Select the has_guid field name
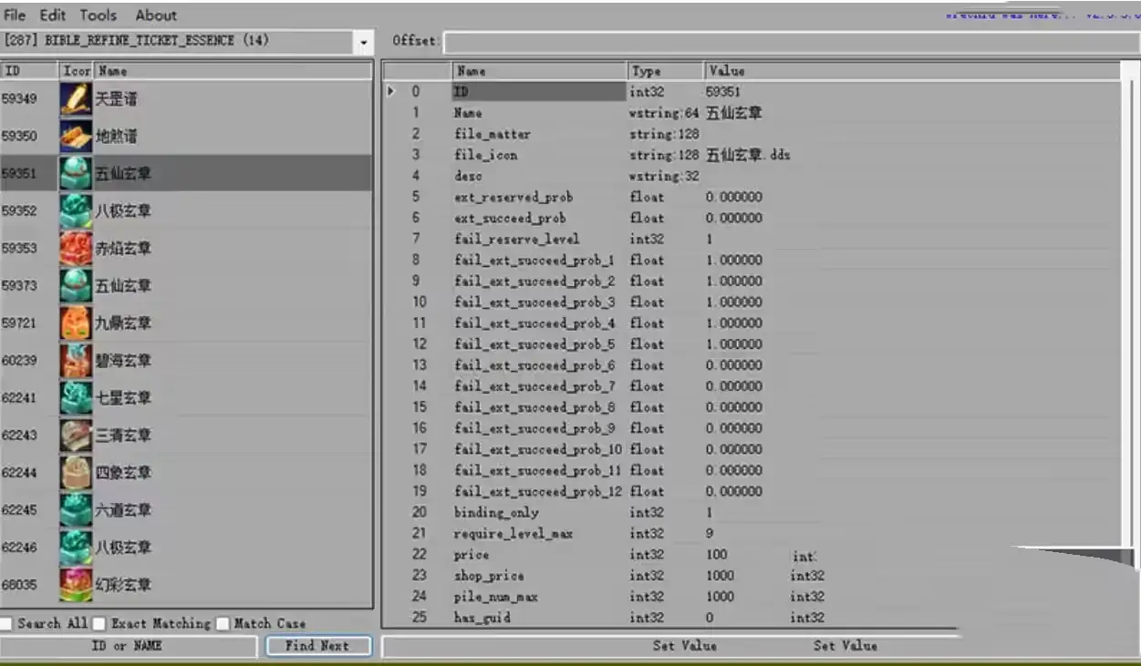Image resolution: width=1141 pixels, height=666 pixels. (x=482, y=617)
